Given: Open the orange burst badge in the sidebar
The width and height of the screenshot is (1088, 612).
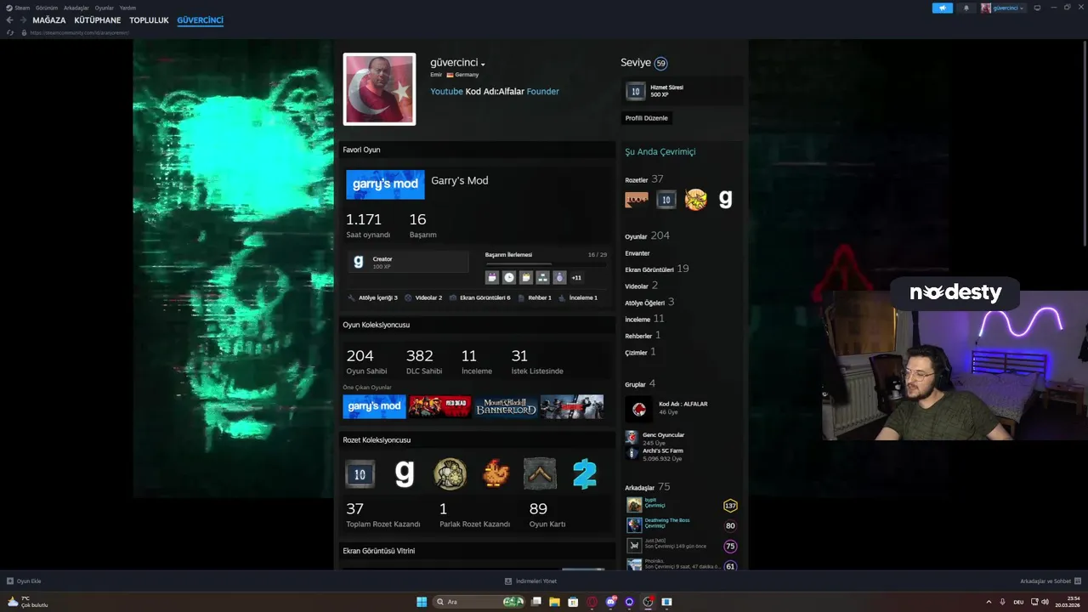Looking at the screenshot, I should click(695, 200).
